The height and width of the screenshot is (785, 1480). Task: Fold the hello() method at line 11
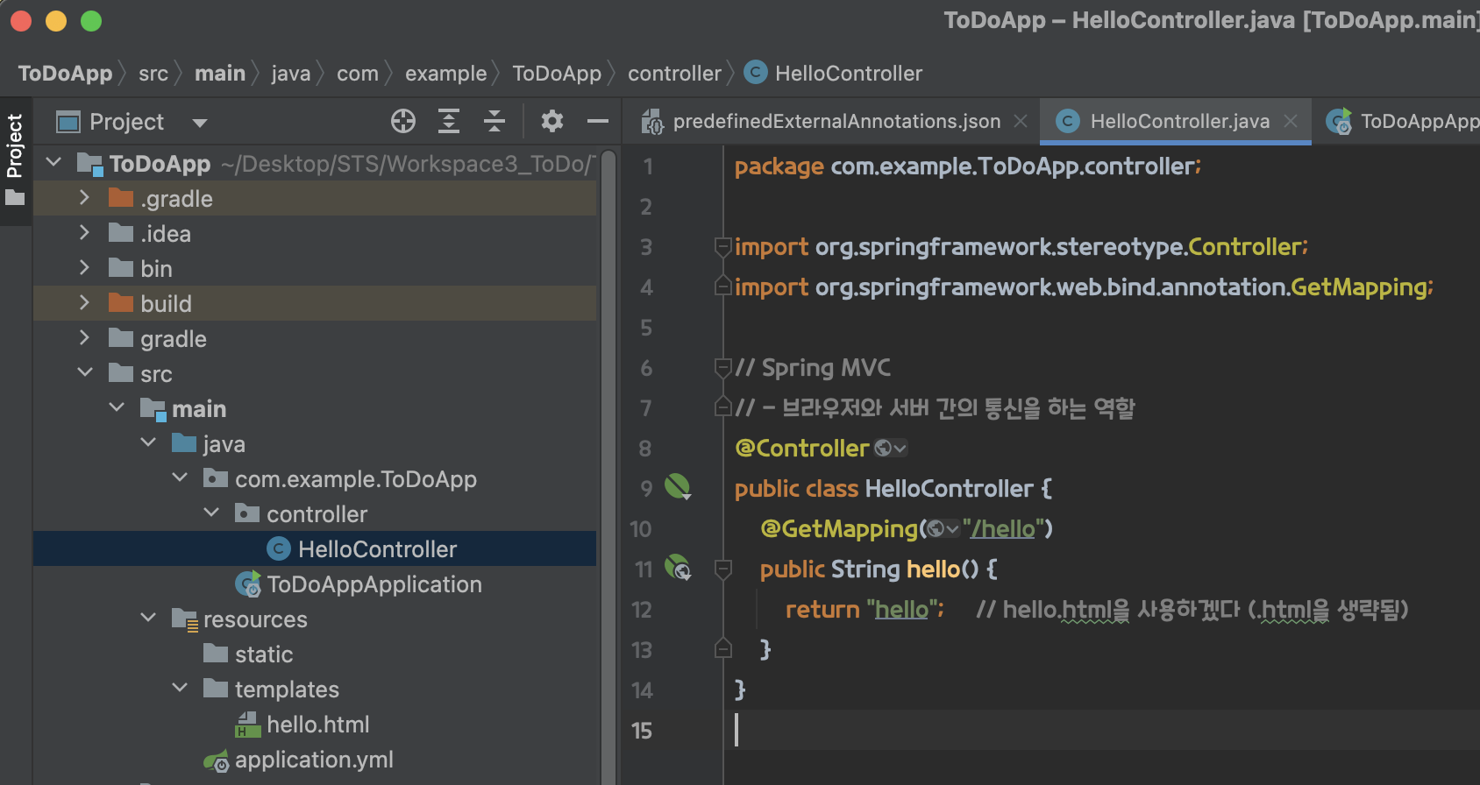723,569
